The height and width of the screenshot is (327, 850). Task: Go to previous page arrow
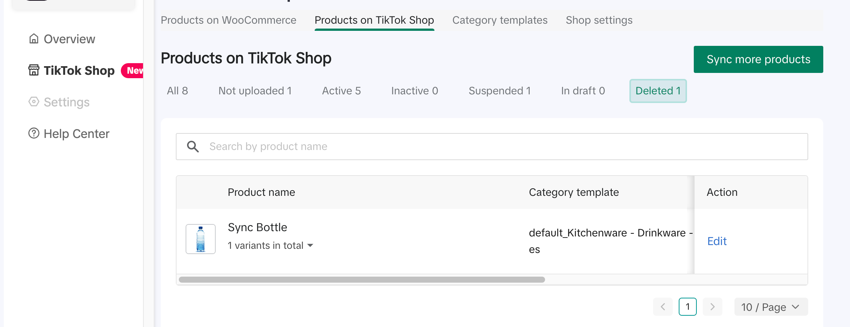point(663,307)
